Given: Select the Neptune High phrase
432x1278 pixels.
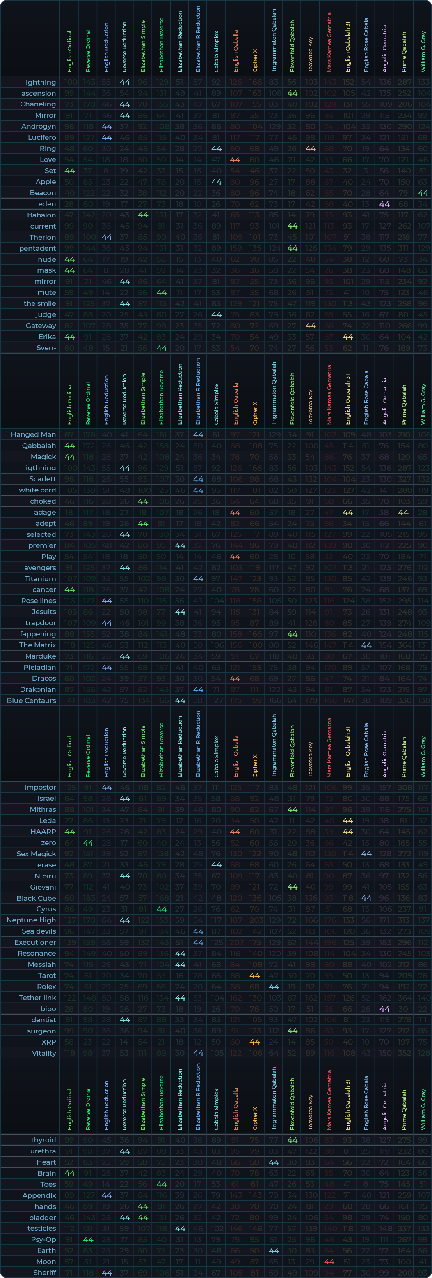Looking at the screenshot, I should click(x=31, y=920).
